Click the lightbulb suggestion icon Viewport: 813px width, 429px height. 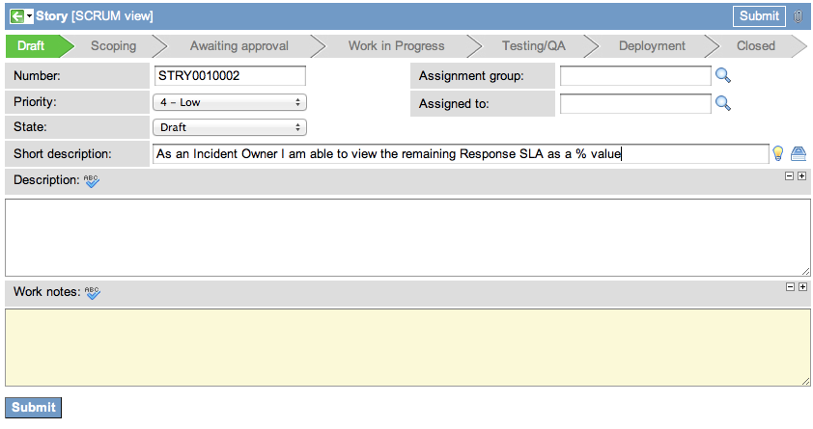tap(777, 153)
